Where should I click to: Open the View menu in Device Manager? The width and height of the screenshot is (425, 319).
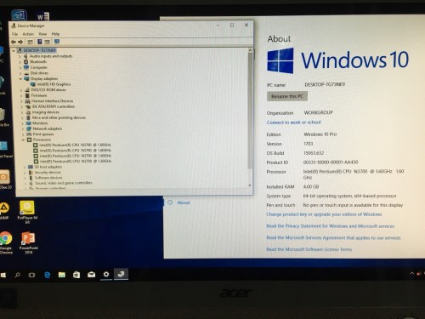[x=42, y=34]
